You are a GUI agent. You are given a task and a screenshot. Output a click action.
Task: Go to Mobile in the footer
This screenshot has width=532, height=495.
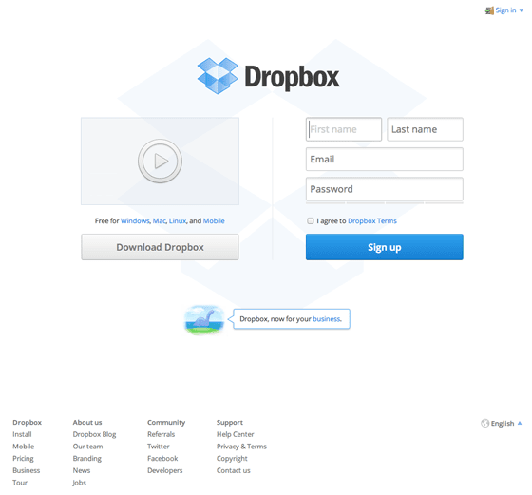pos(24,447)
